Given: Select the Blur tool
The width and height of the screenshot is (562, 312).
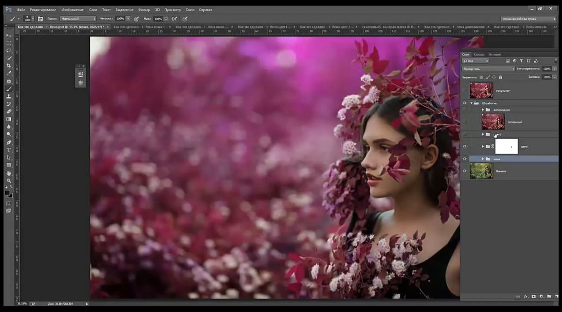Looking at the screenshot, I should tap(8, 127).
